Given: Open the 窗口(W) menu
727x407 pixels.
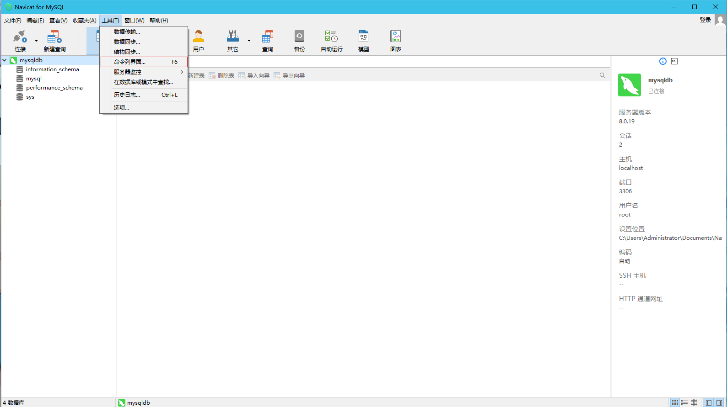Looking at the screenshot, I should coord(134,21).
